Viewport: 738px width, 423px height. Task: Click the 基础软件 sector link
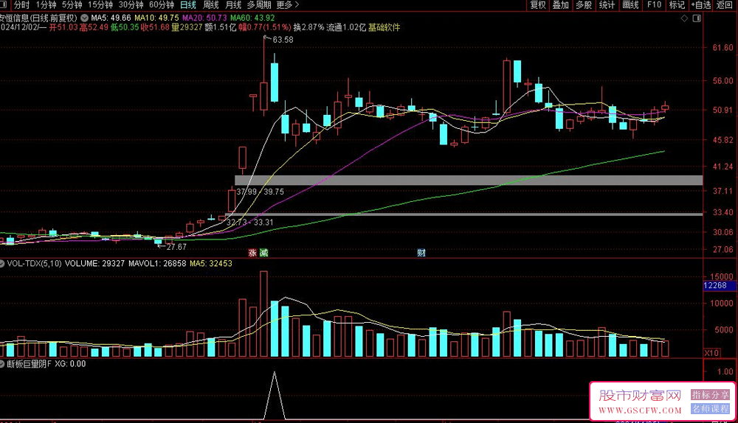point(384,27)
